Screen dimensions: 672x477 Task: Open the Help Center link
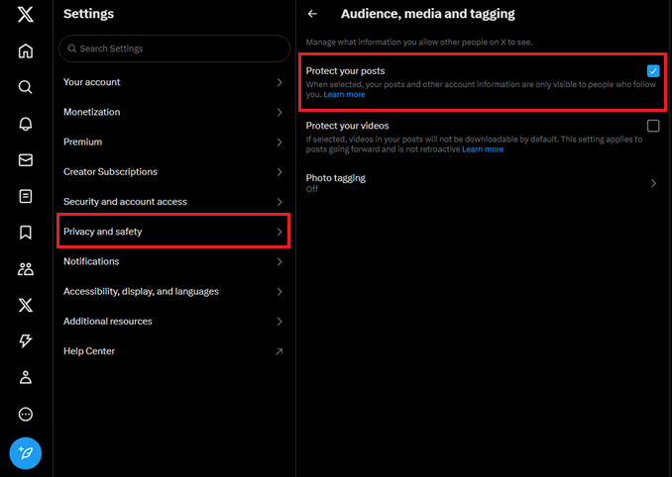172,351
